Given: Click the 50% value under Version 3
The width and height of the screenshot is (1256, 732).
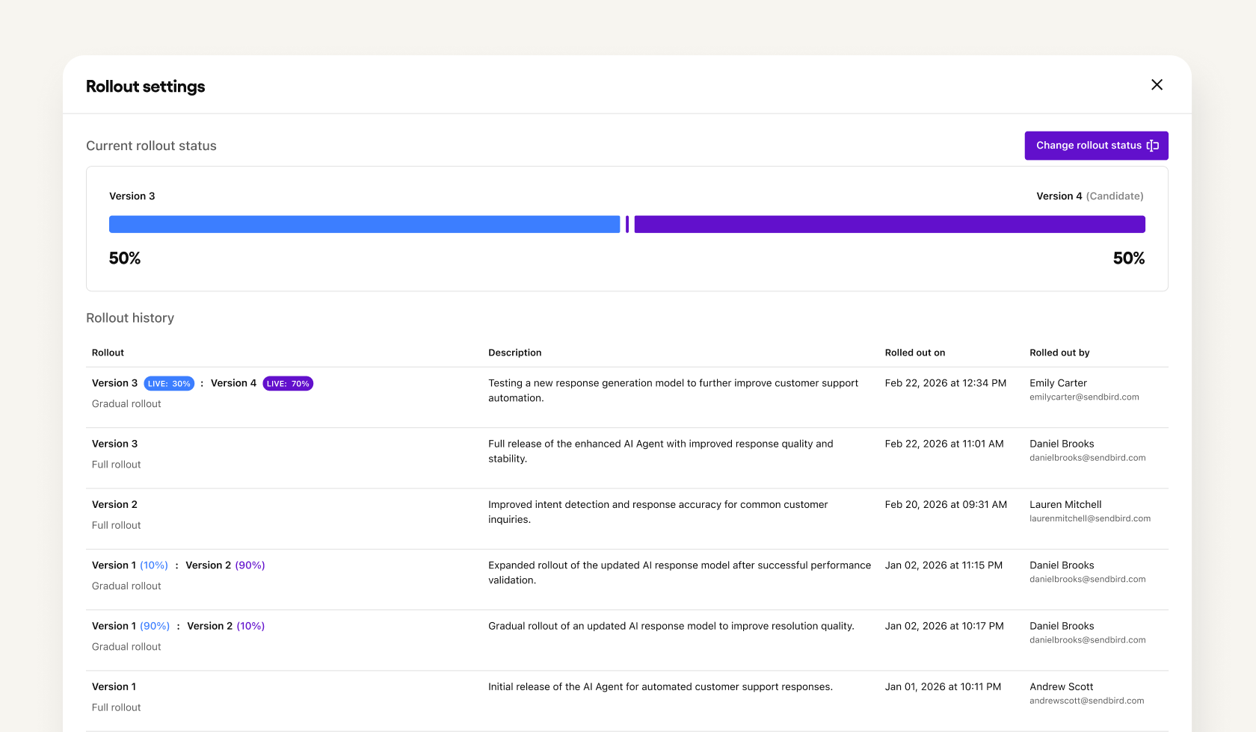Looking at the screenshot, I should click(x=125, y=258).
